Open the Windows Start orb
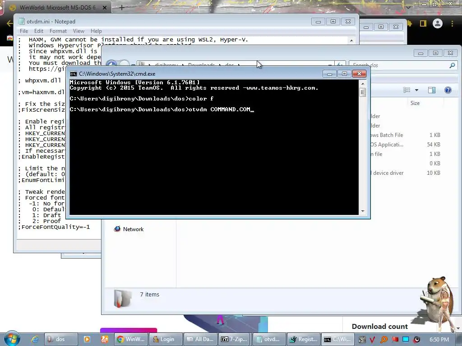This screenshot has width=462, height=346. [x=12, y=339]
